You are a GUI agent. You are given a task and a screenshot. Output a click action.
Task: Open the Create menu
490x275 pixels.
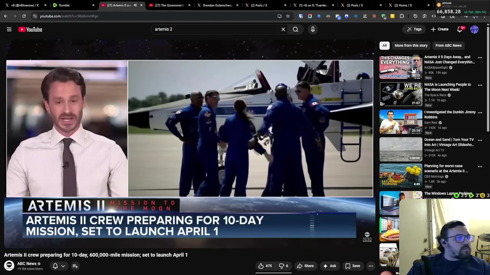439,29
